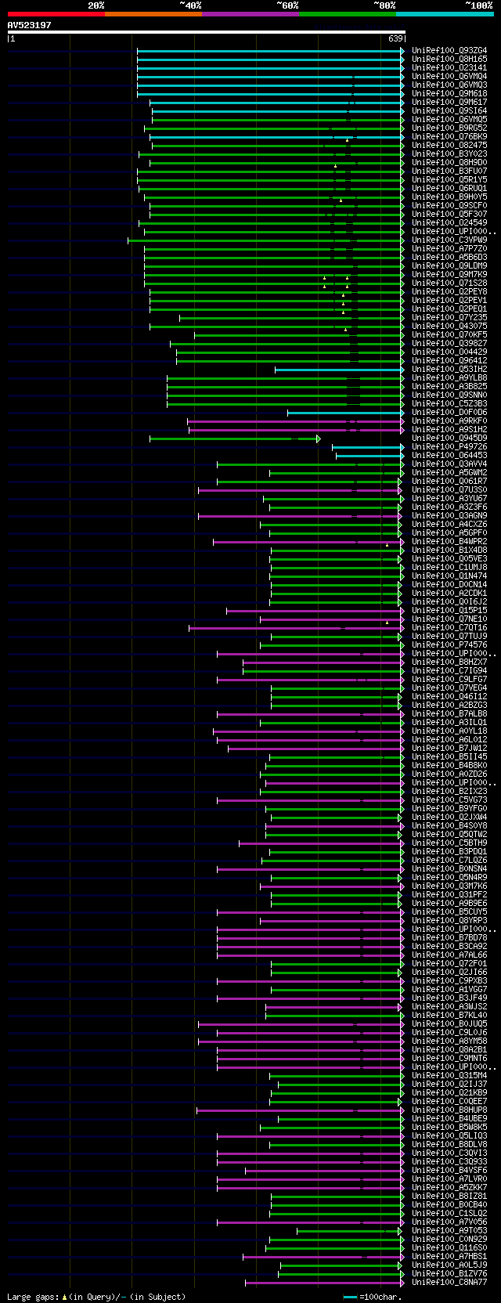Select hit label UniRef100_B9RG52

pos(449,128)
